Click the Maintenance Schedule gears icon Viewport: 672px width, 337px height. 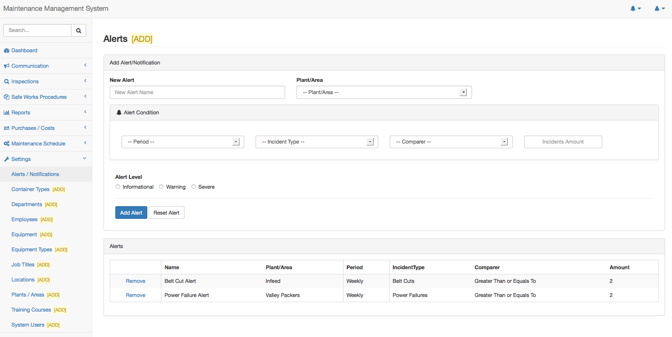7,144
